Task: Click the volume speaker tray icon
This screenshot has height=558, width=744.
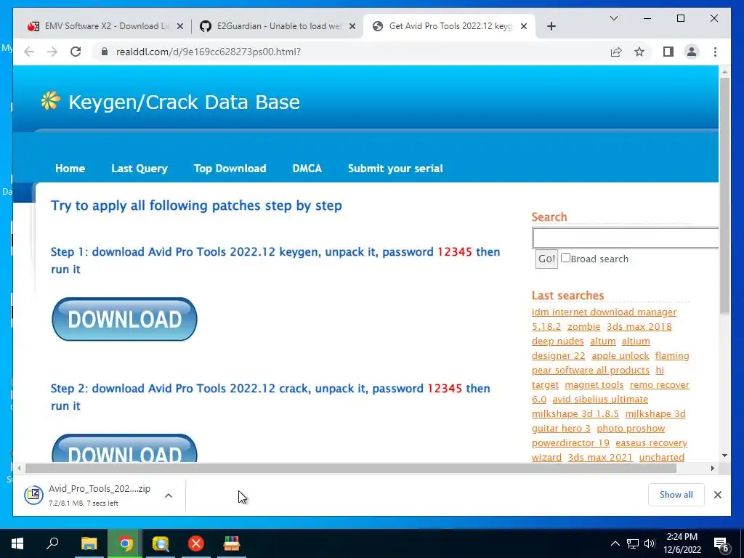Action: [x=650, y=543]
